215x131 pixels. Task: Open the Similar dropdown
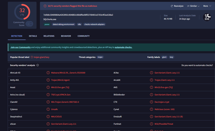(x=193, y=6)
